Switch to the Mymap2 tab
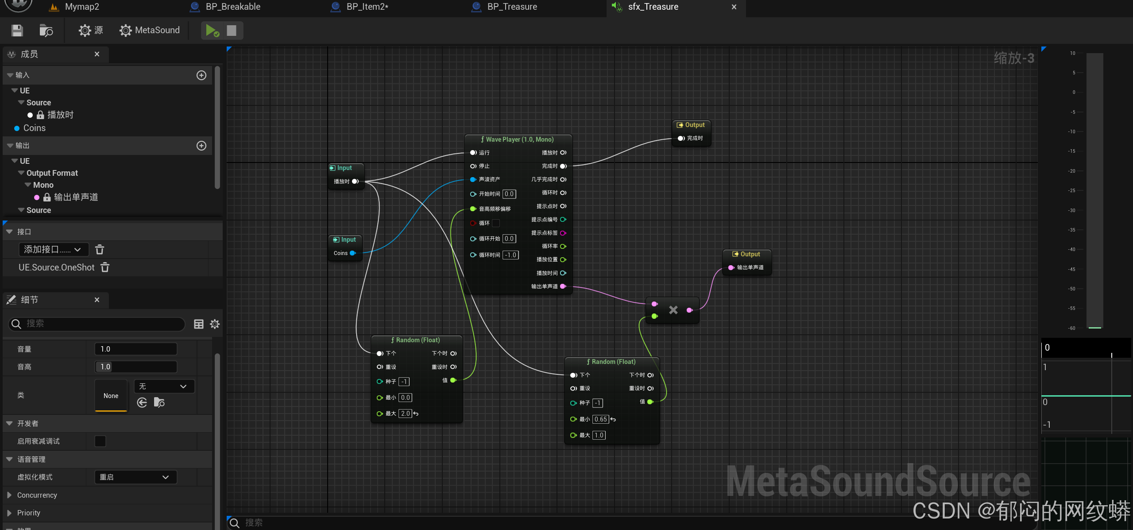The height and width of the screenshot is (530, 1133). (x=81, y=7)
